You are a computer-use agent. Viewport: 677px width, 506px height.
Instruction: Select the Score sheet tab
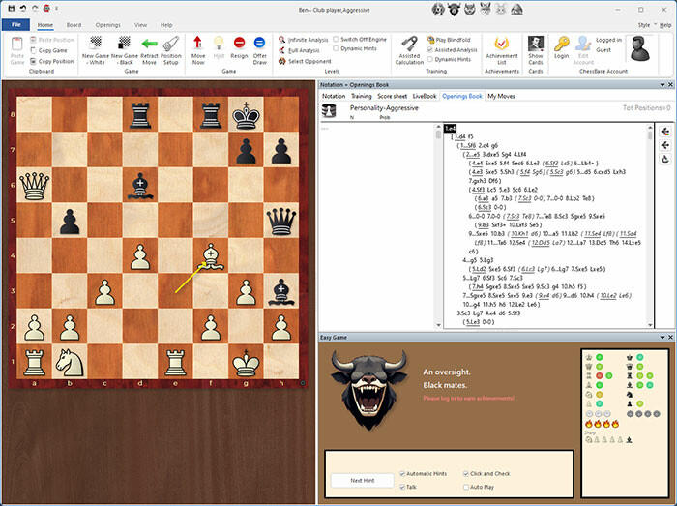click(393, 97)
